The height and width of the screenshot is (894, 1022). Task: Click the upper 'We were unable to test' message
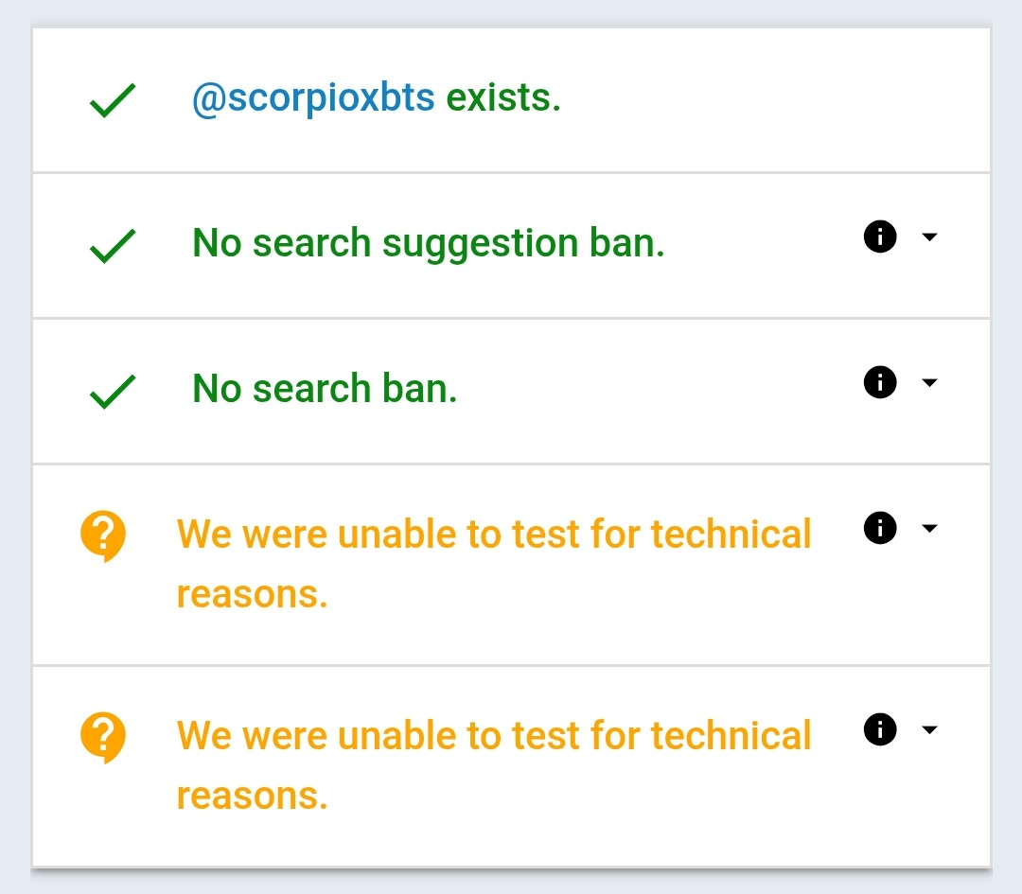[493, 535]
